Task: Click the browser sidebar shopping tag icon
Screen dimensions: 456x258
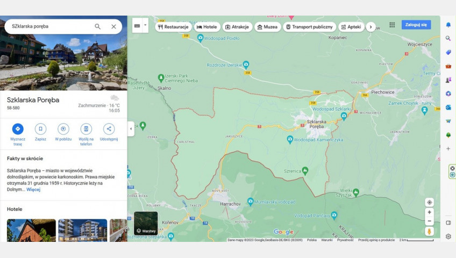Action: click(448, 52)
